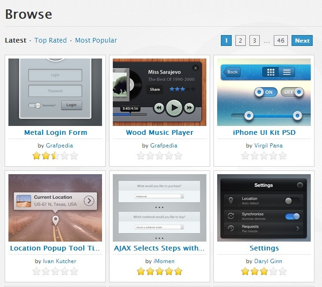Rate AJAX Selects Steps fifth star
The width and height of the screenshot is (322, 287).
178,271
